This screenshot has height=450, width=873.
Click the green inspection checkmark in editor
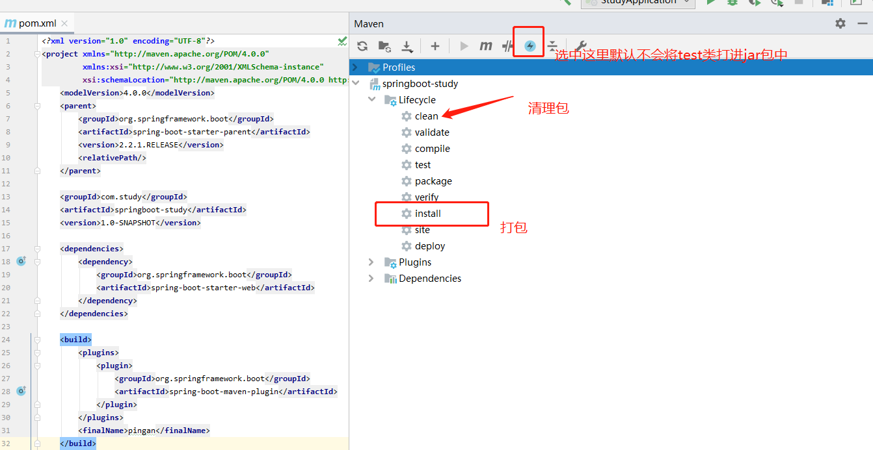[x=342, y=41]
